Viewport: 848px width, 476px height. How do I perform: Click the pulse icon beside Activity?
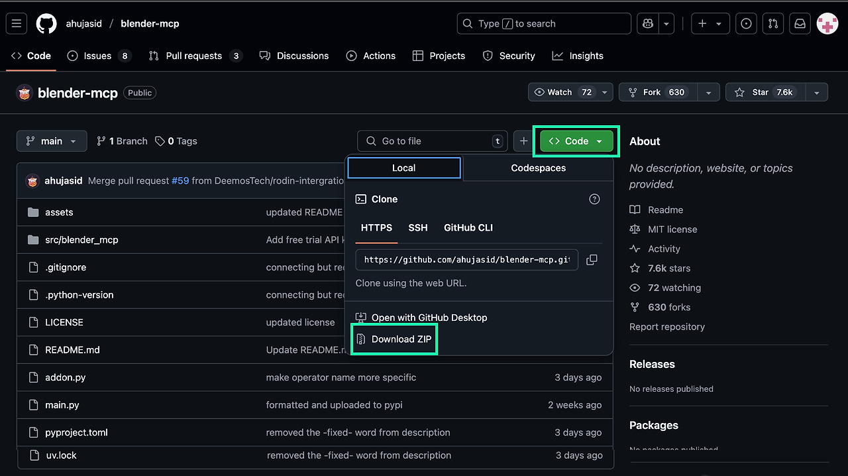(635, 249)
